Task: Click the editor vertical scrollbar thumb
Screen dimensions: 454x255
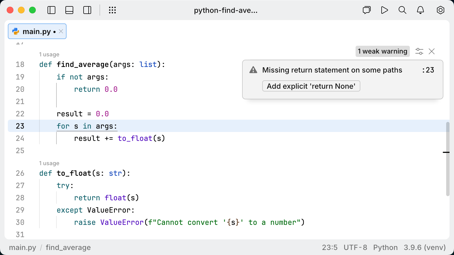Action: tap(448, 159)
